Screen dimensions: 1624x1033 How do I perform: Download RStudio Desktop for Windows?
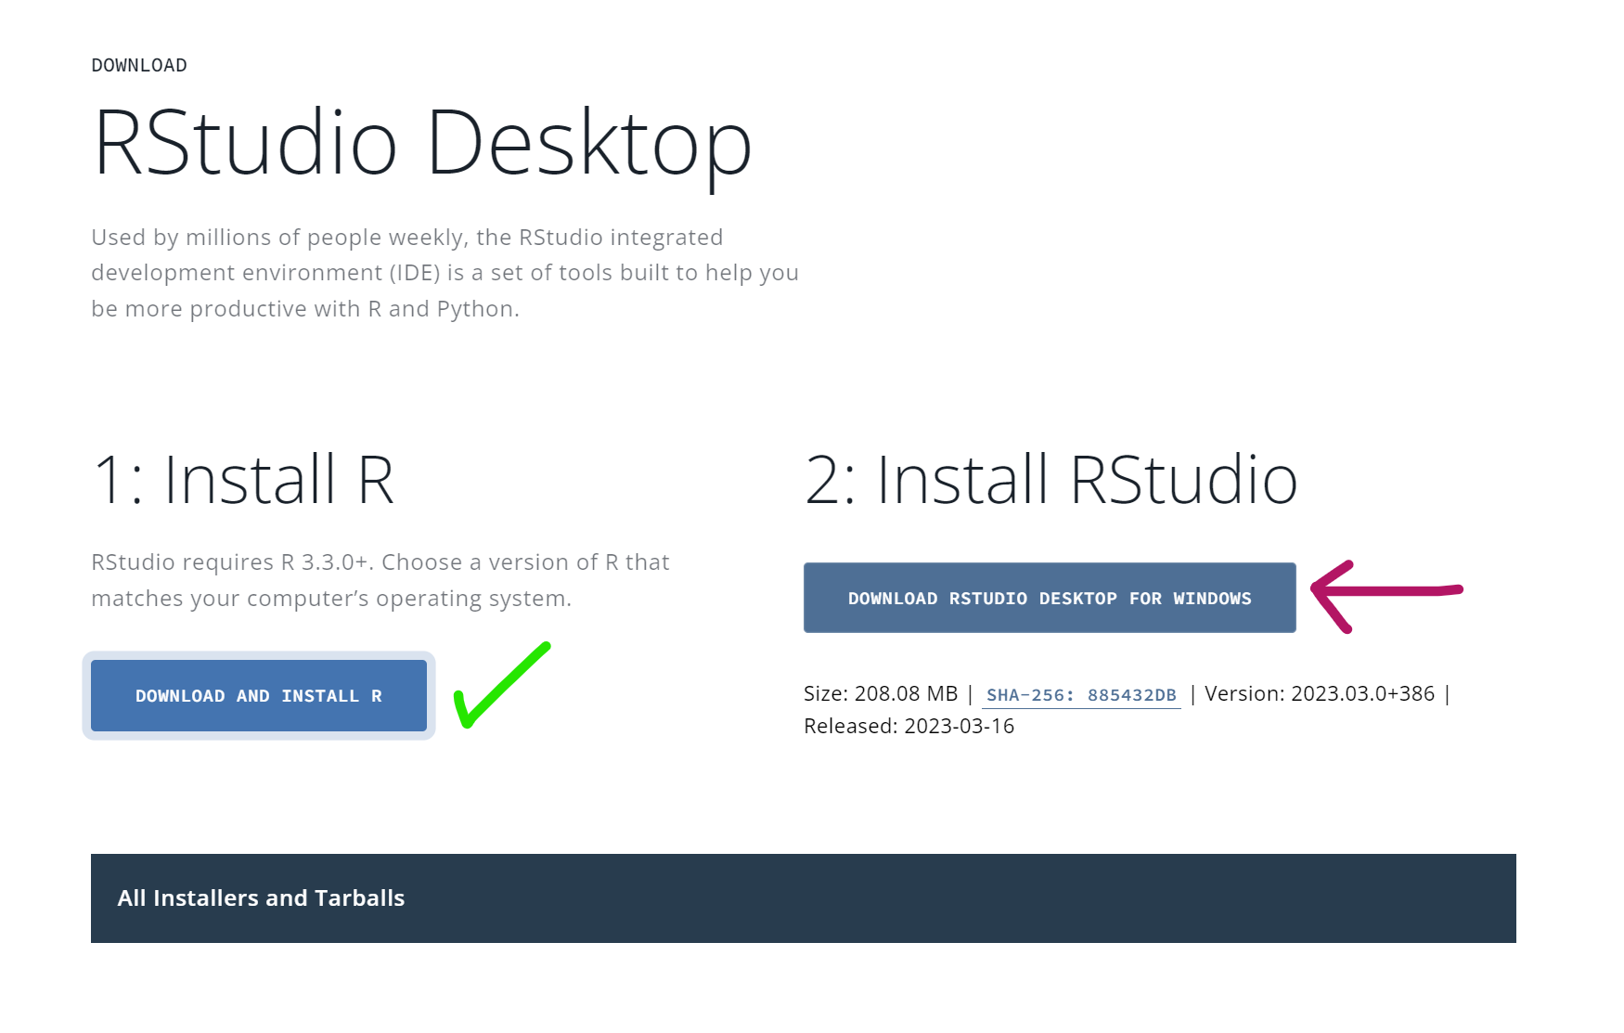(1049, 598)
